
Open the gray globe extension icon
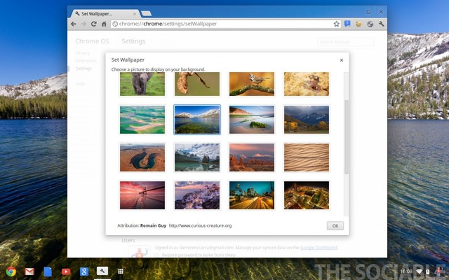[370, 24]
